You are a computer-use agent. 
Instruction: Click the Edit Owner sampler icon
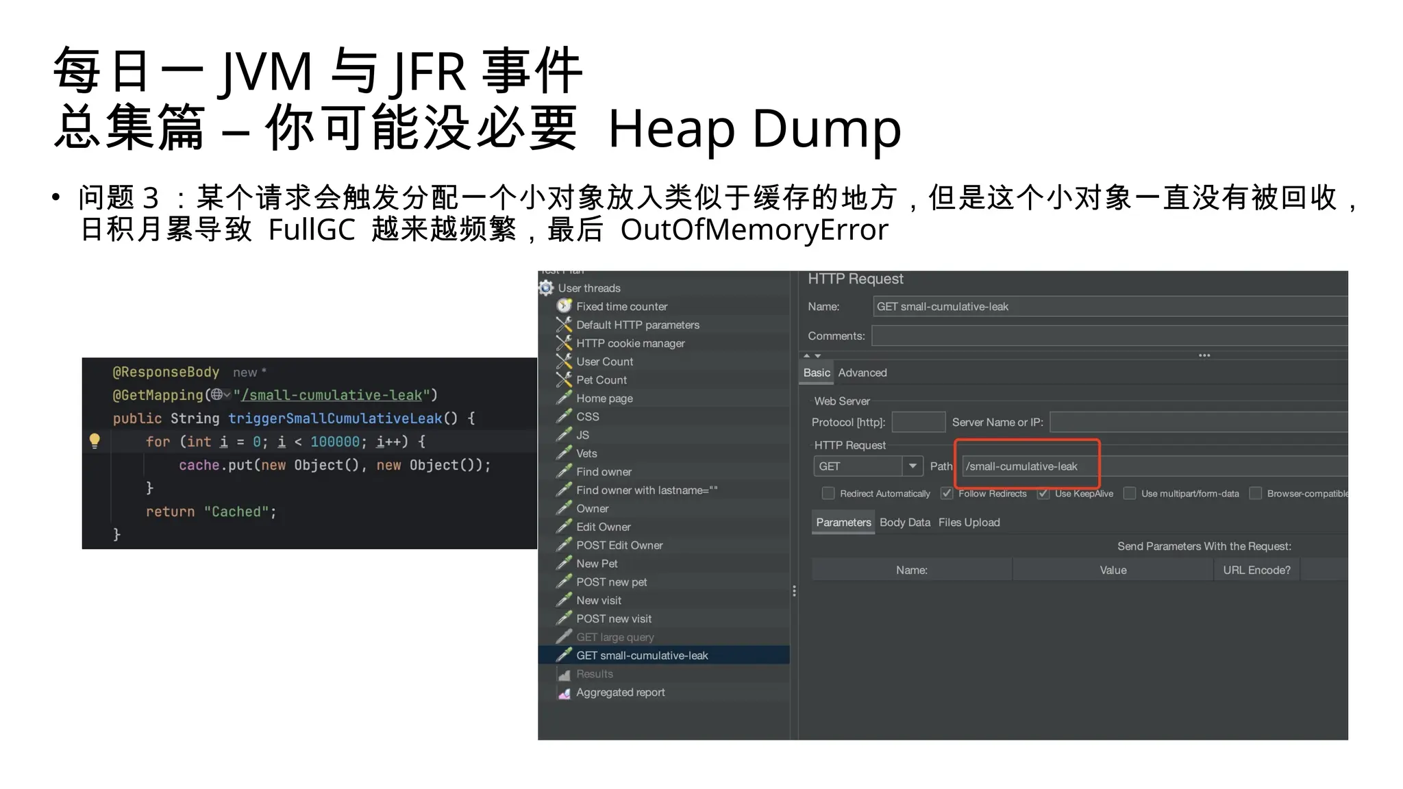click(564, 527)
